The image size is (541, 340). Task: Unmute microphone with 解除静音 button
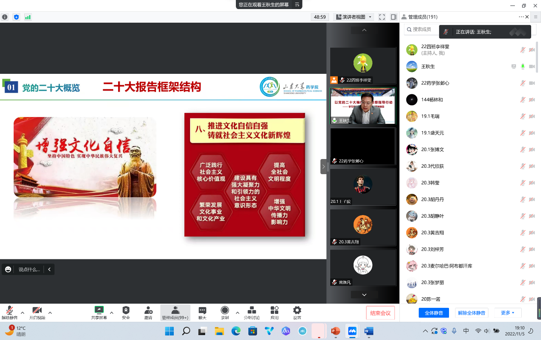click(9, 312)
